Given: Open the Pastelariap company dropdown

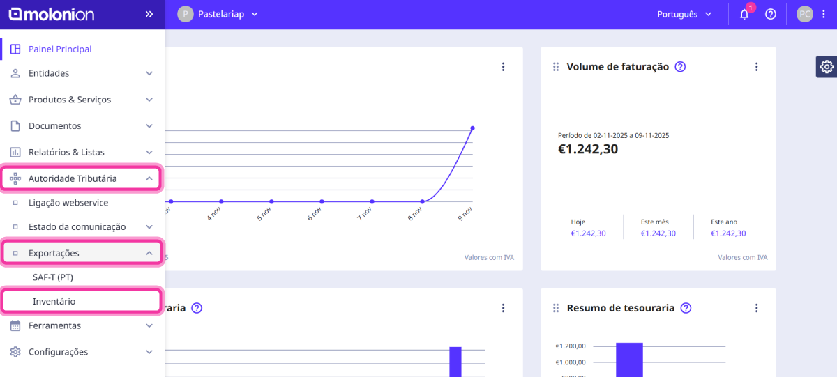Looking at the screenshot, I should click(x=218, y=14).
